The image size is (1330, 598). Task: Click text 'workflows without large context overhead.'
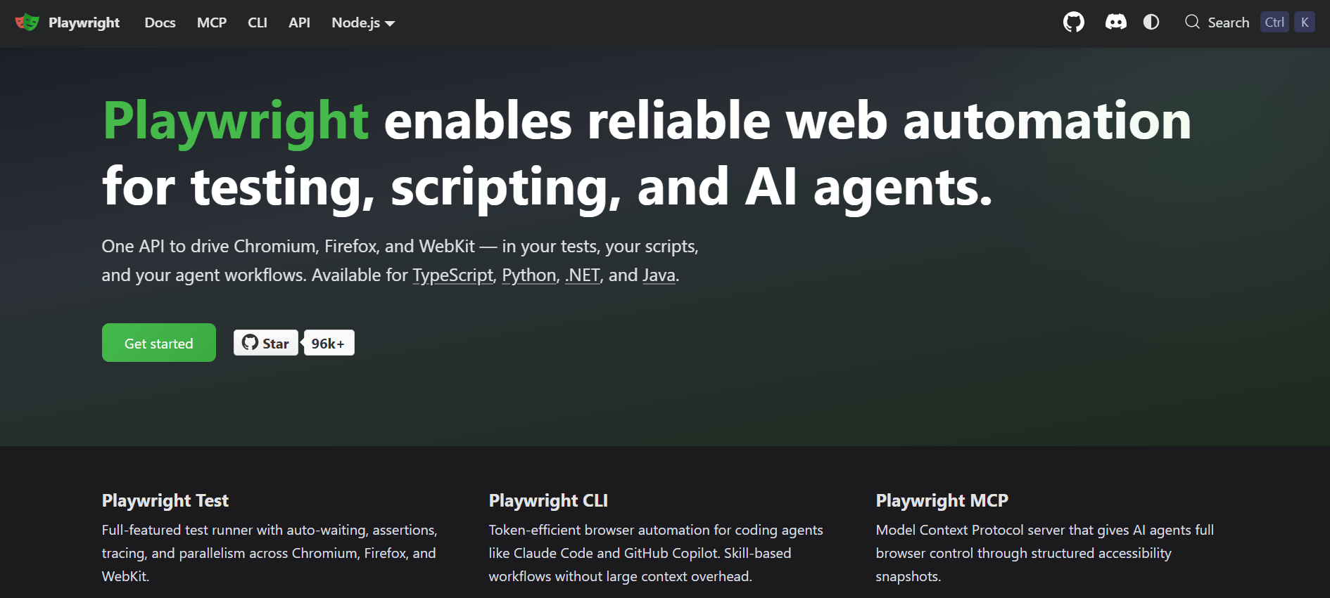[621, 577]
